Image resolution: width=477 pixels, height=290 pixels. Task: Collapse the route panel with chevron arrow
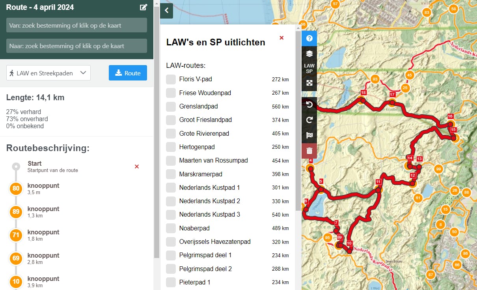(166, 11)
